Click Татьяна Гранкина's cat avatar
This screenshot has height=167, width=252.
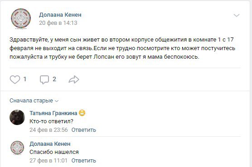coord(17,117)
